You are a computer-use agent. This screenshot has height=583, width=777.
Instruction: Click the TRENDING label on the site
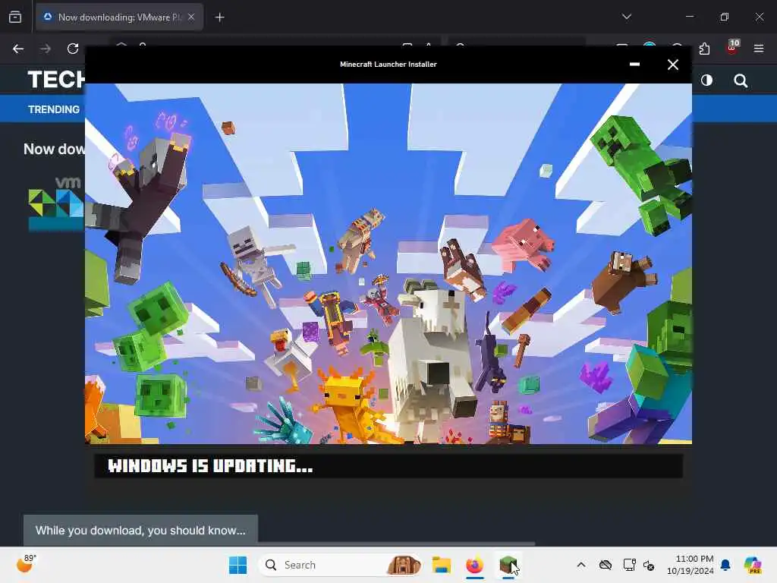tap(54, 109)
